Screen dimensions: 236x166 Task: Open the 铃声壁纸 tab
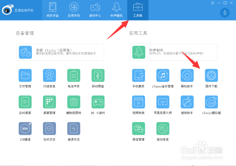116,10
